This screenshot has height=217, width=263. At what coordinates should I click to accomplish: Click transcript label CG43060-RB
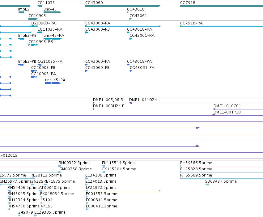click(x=97, y=29)
